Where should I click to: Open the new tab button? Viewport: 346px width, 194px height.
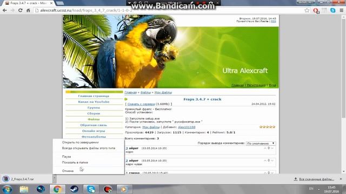tap(60, 3)
